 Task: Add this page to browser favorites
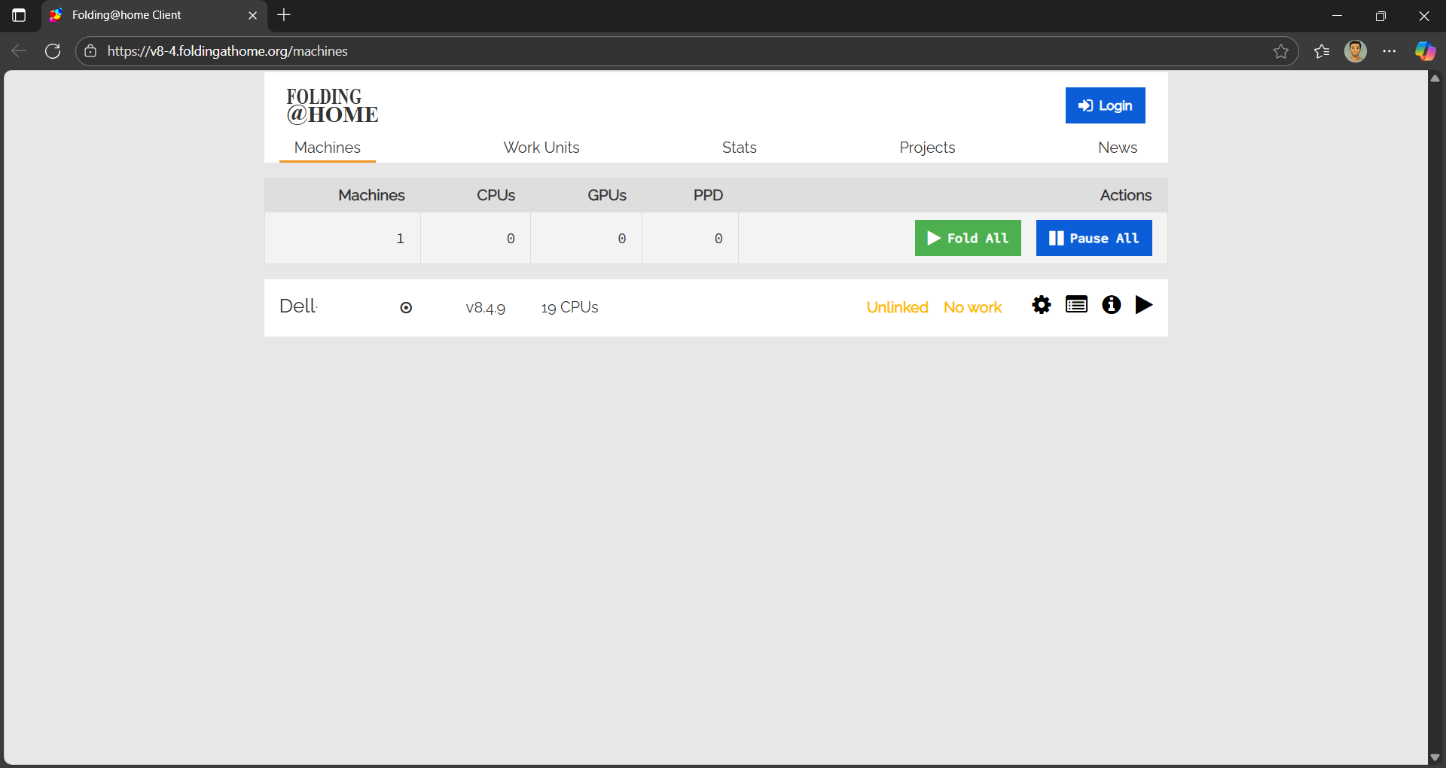point(1280,51)
